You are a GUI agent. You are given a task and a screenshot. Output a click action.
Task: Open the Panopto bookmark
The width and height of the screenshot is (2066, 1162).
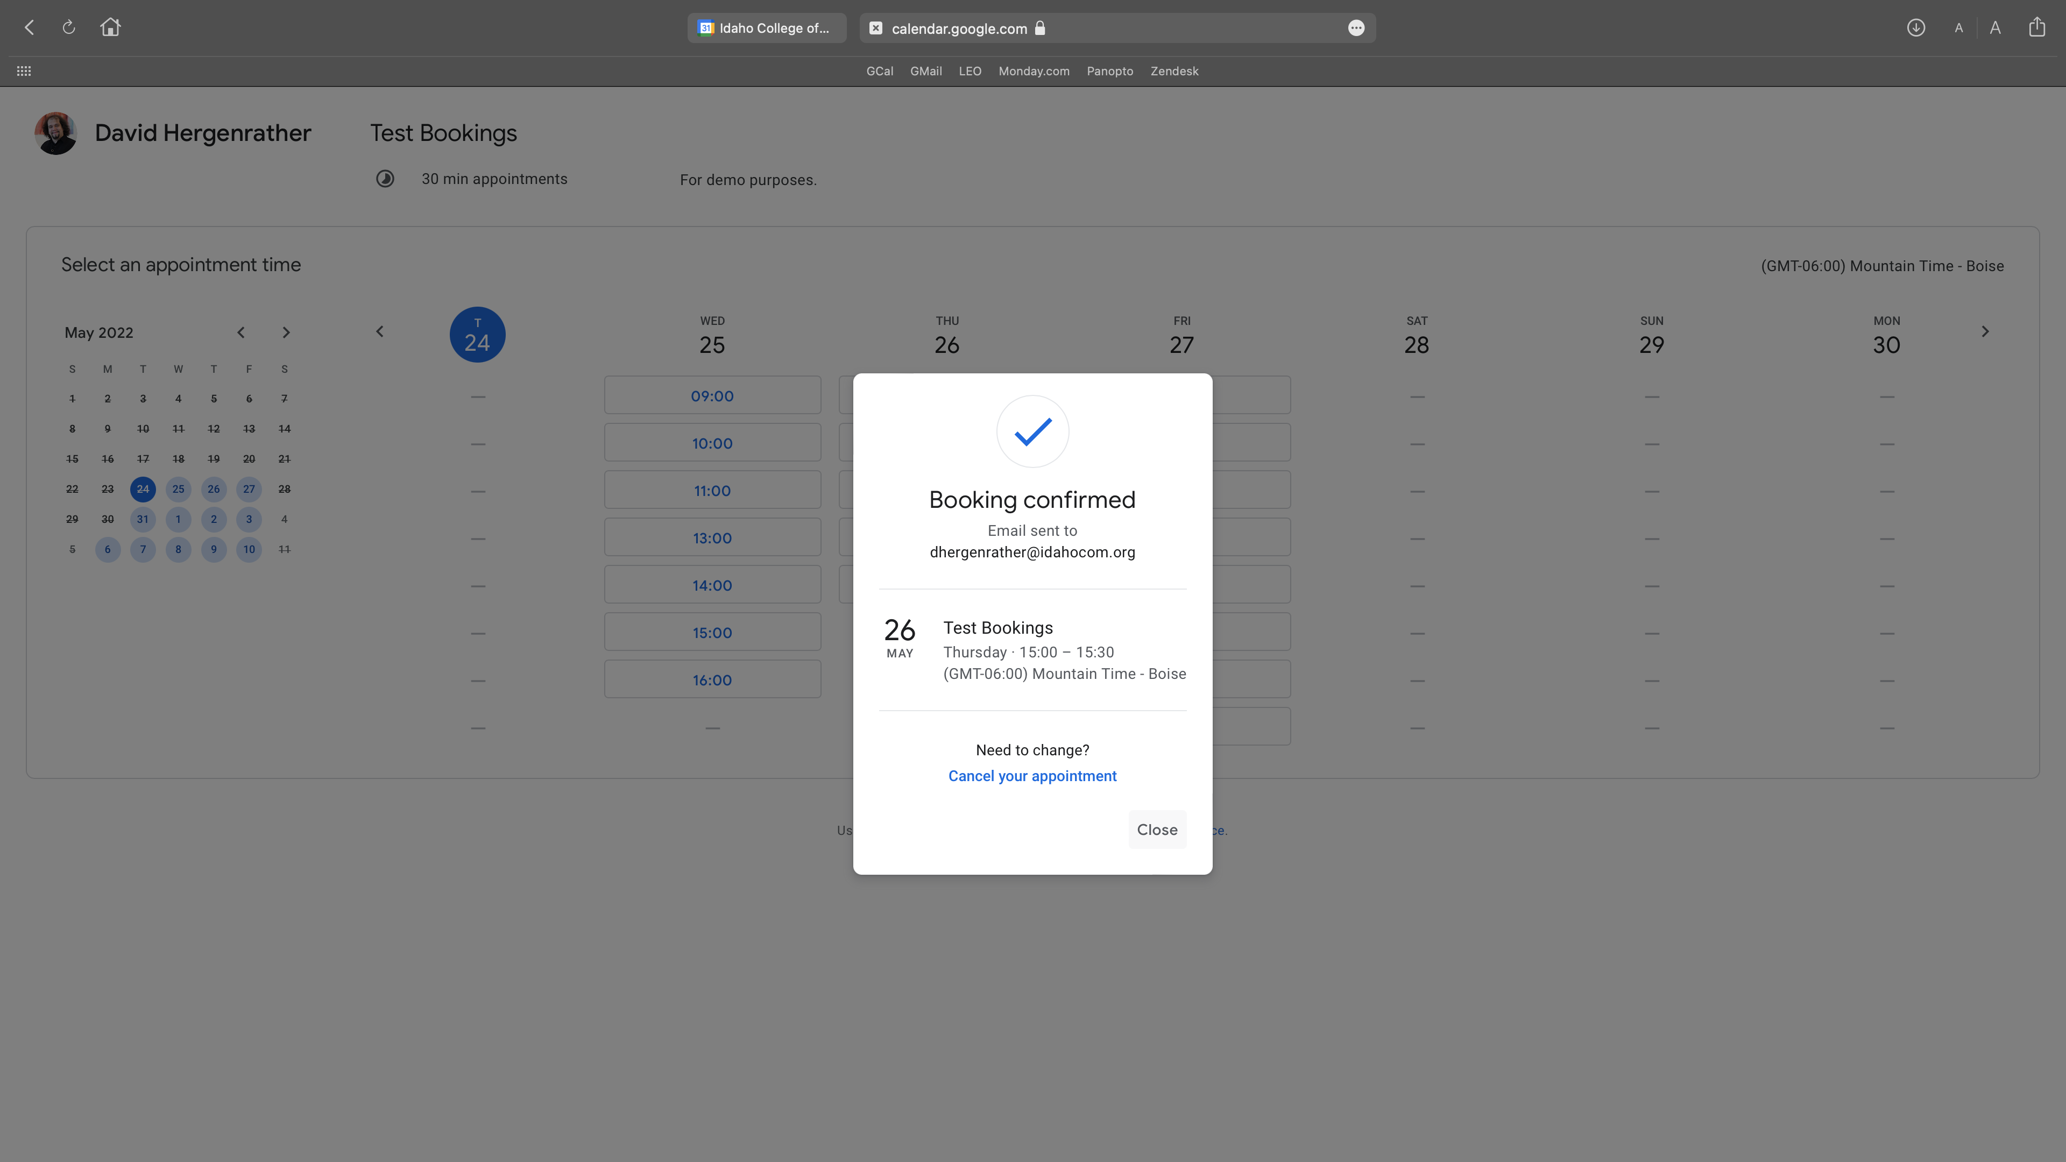click(x=1110, y=72)
